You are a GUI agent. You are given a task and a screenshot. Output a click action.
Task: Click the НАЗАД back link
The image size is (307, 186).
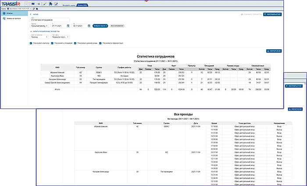coord(35,14)
